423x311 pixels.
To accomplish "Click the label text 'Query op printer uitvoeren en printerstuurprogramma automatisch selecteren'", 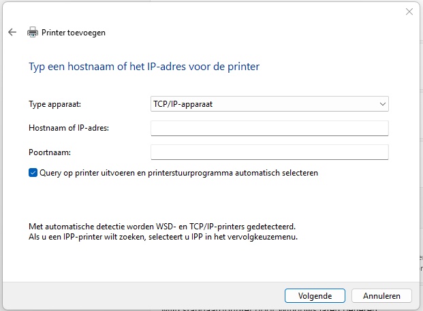I will (178, 173).
